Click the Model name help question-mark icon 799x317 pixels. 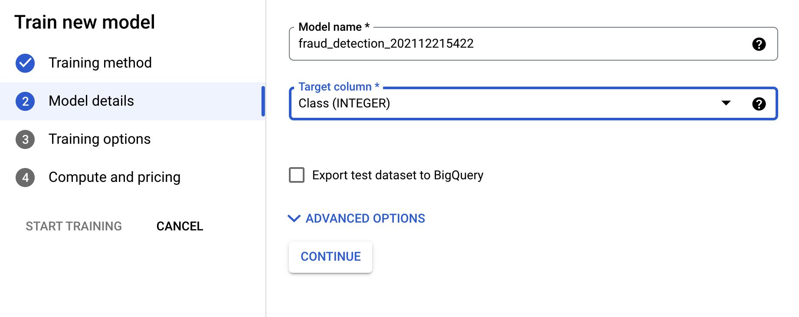click(x=759, y=44)
